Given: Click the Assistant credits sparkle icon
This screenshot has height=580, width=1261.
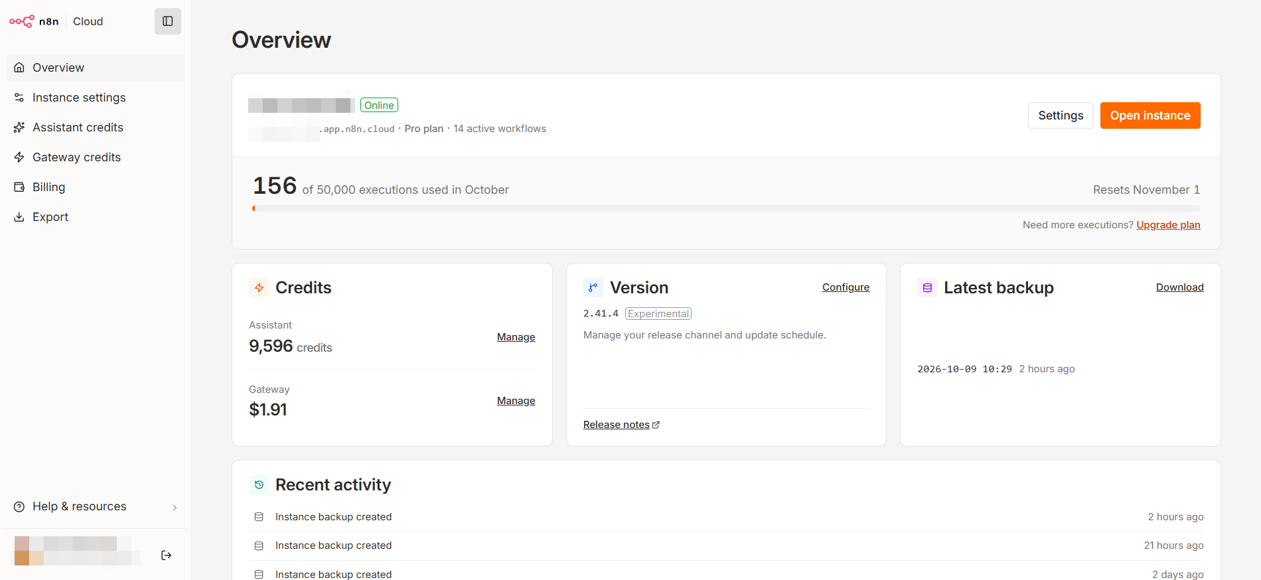Looking at the screenshot, I should click(x=19, y=127).
